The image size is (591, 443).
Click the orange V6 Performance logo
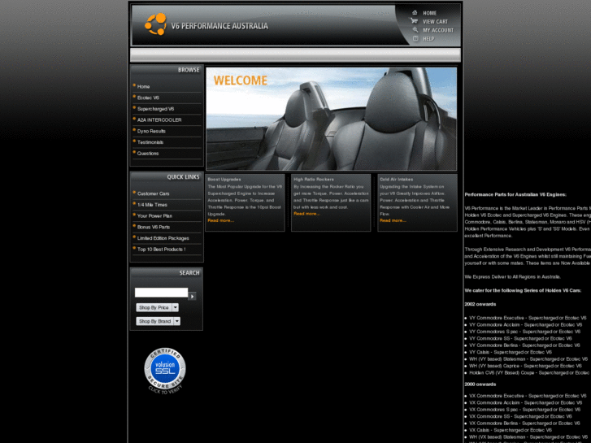tap(155, 24)
